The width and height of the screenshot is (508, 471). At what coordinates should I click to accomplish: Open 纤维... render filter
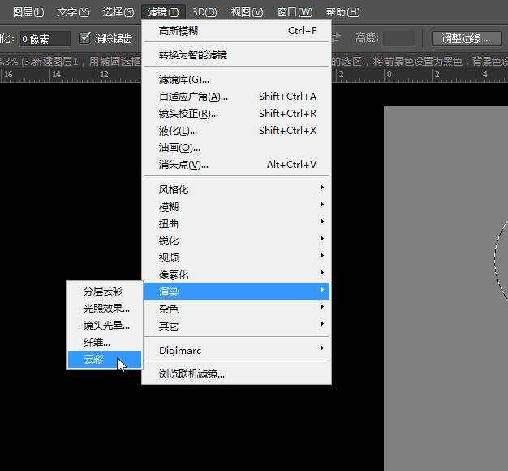[x=105, y=343]
